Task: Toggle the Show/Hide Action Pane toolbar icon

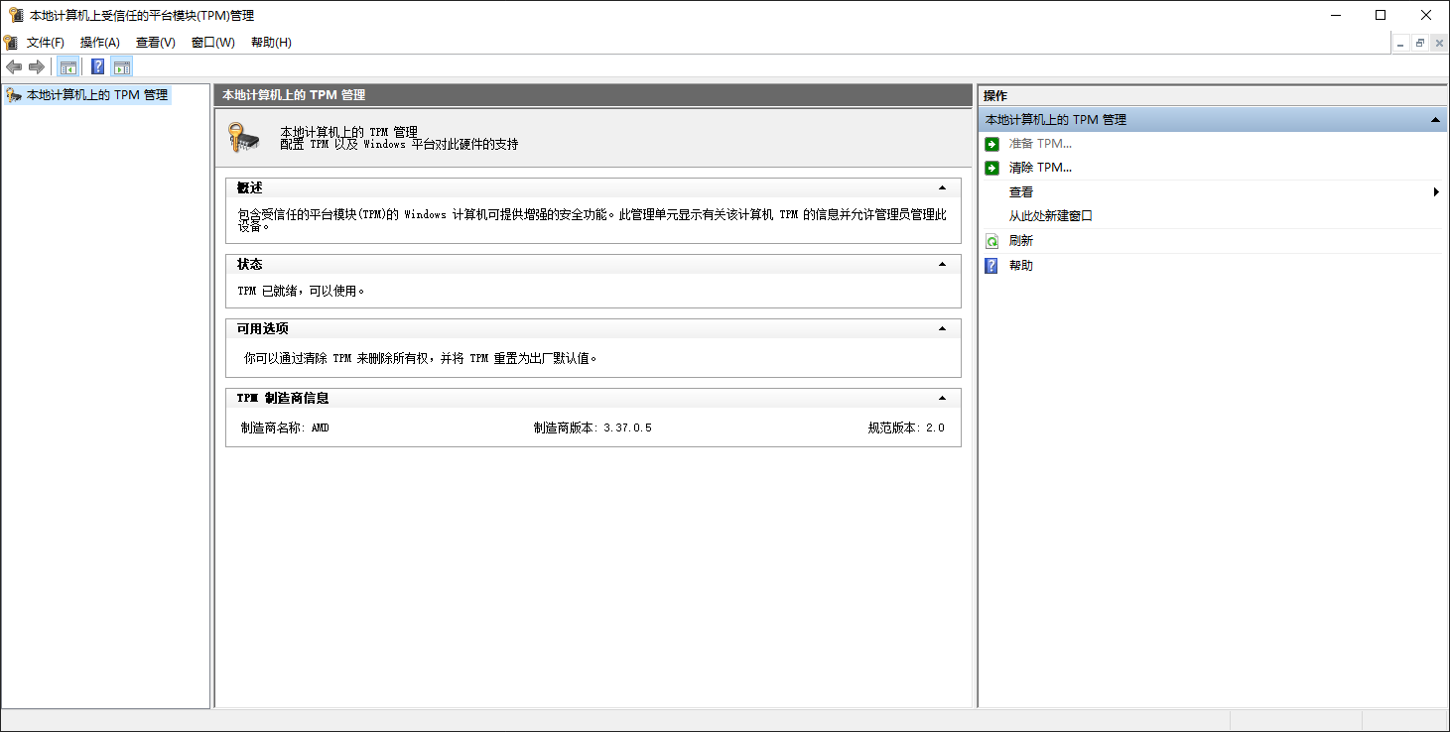Action: point(121,66)
